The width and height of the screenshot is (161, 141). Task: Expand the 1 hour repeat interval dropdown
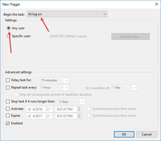point(54,87)
